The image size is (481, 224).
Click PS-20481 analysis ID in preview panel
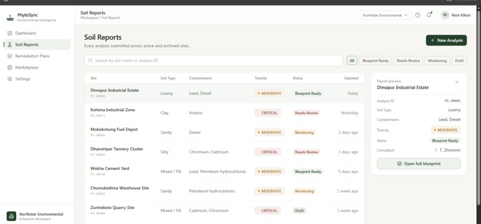452,100
